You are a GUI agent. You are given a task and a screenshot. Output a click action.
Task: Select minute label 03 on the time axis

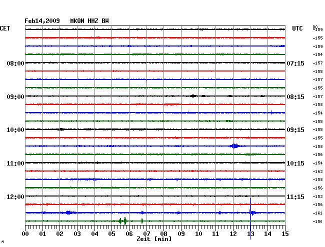click(x=77, y=234)
